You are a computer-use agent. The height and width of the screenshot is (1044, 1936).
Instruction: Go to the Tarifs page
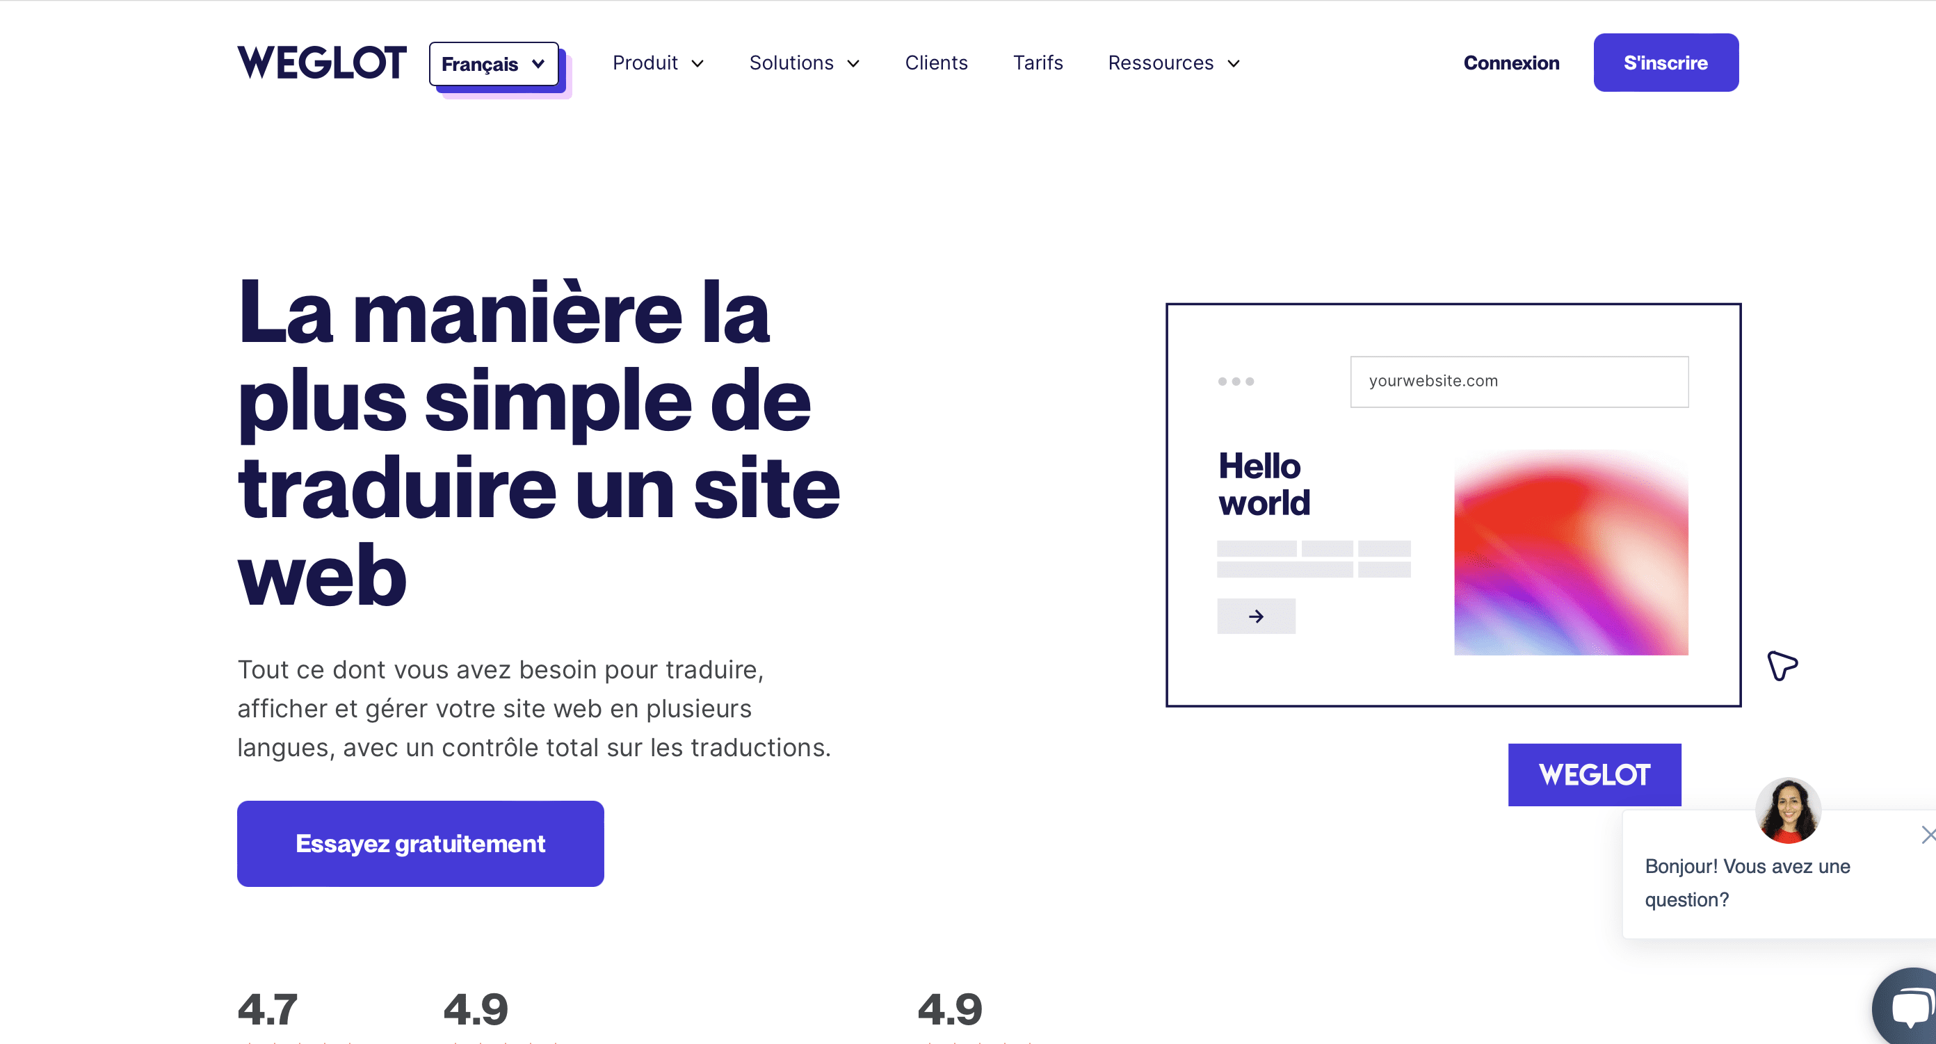[x=1038, y=63]
